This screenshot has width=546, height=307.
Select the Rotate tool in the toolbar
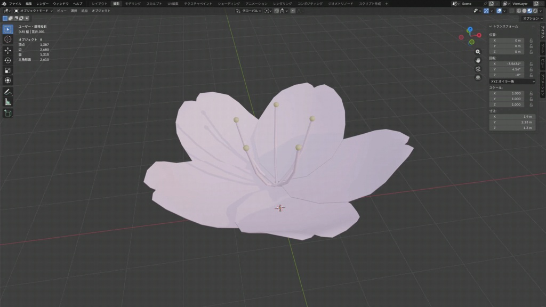[x=7, y=61]
